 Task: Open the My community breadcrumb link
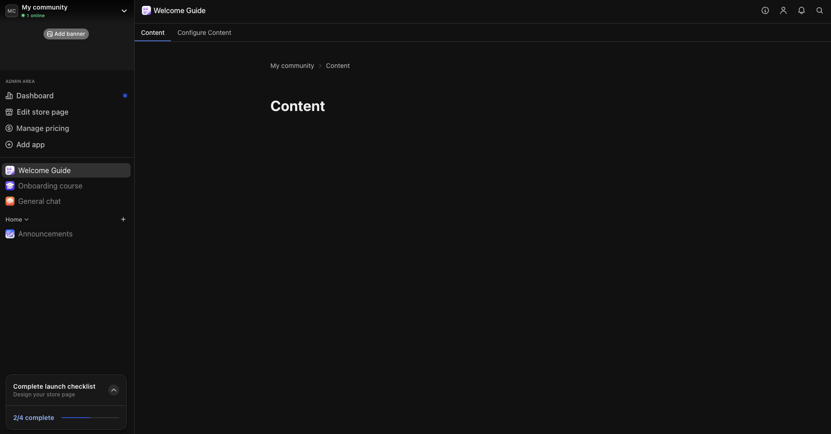(x=292, y=66)
